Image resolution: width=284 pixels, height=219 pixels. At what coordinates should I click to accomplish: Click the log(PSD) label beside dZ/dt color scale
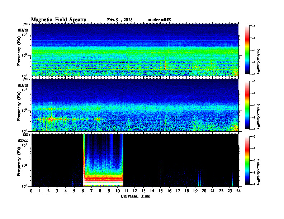[259, 171]
